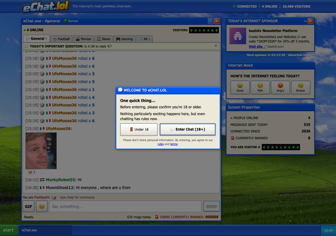Open the Visit site sponsor link

click(258, 46)
